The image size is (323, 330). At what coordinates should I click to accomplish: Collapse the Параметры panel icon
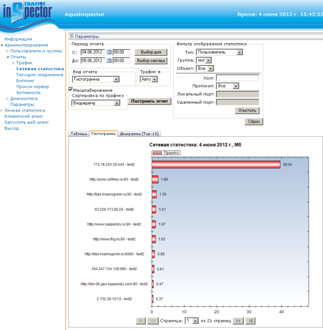point(71,36)
